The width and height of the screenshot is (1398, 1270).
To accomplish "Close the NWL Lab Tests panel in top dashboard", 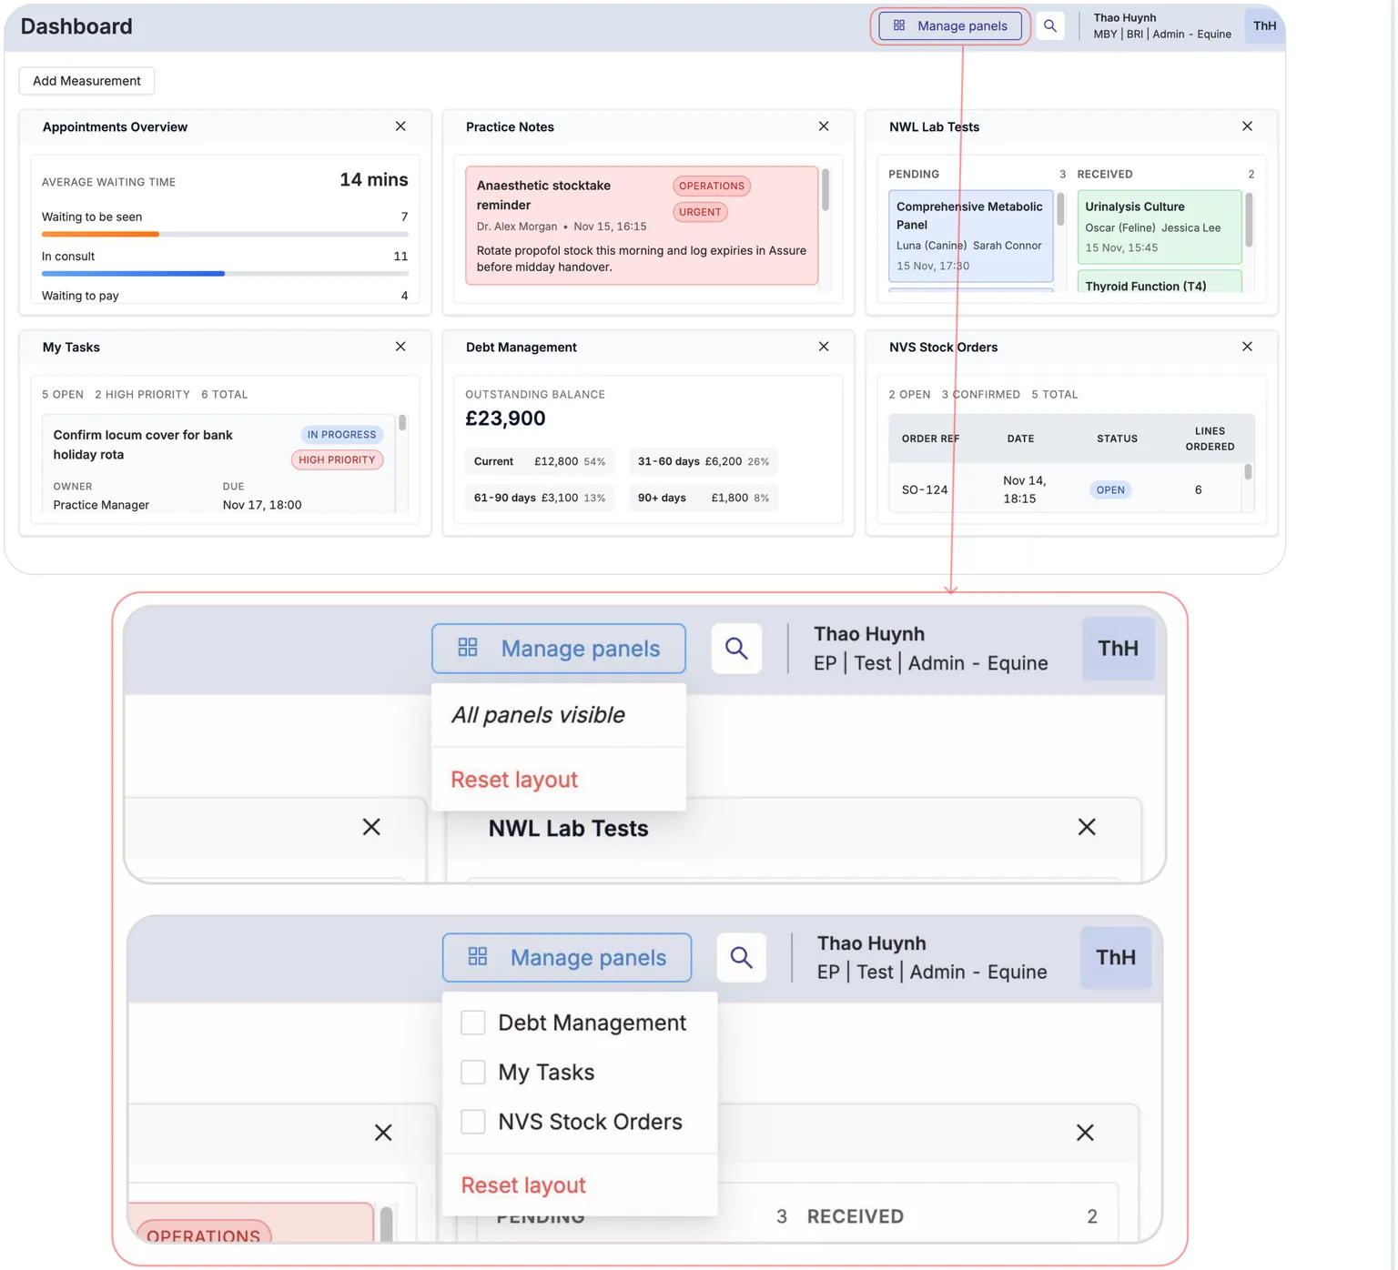I will click(1247, 126).
